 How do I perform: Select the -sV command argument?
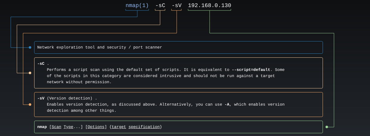point(176,6)
